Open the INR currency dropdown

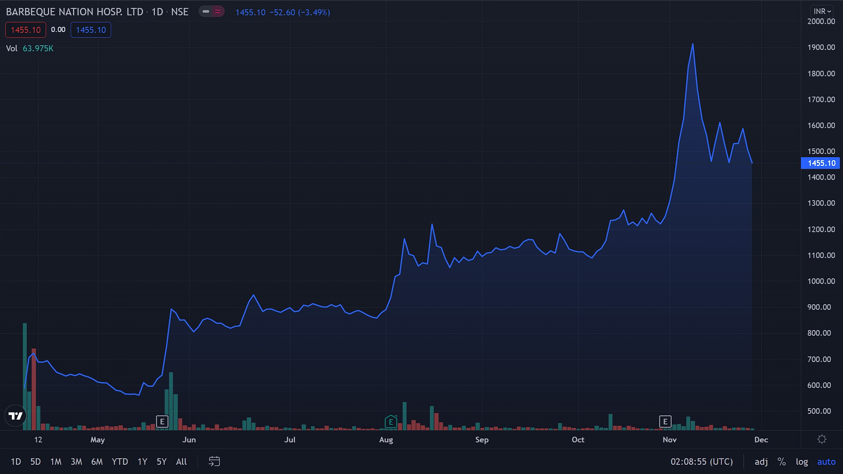(822, 11)
